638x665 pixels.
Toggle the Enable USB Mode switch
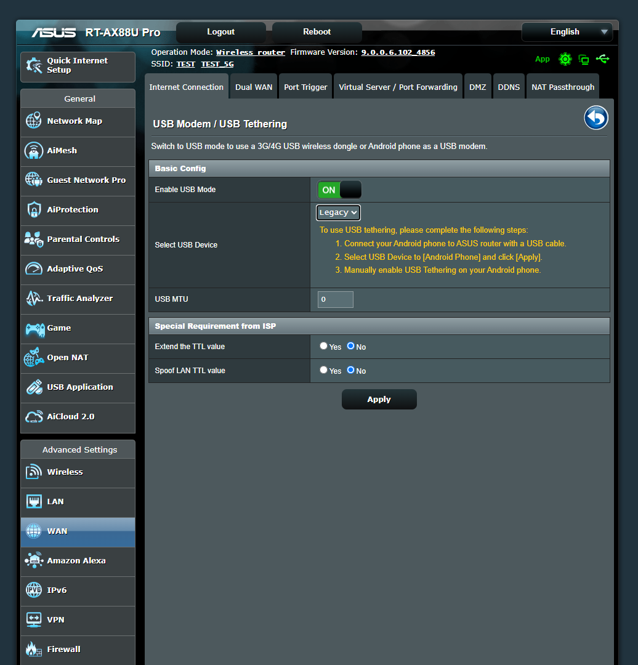click(x=339, y=190)
